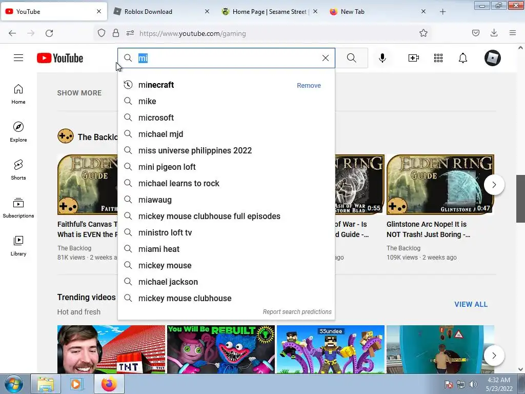
Task: Open the SSundee trending thumbnail
Action: click(x=331, y=349)
